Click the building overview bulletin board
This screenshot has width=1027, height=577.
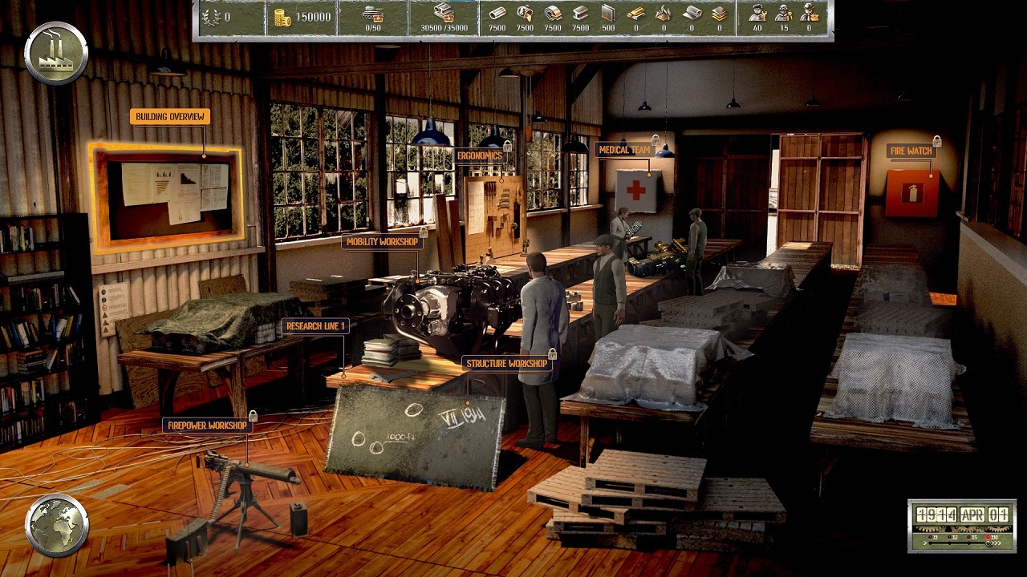168,196
